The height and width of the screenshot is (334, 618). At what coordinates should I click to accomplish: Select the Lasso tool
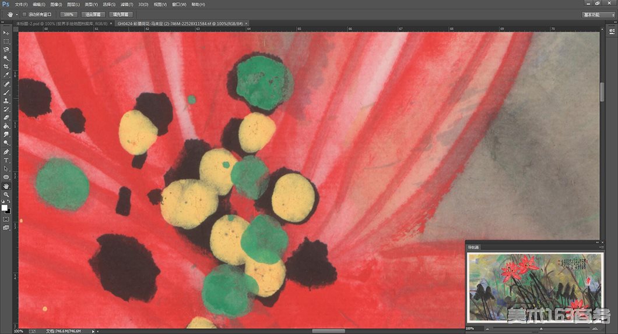pyautogui.click(x=6, y=49)
